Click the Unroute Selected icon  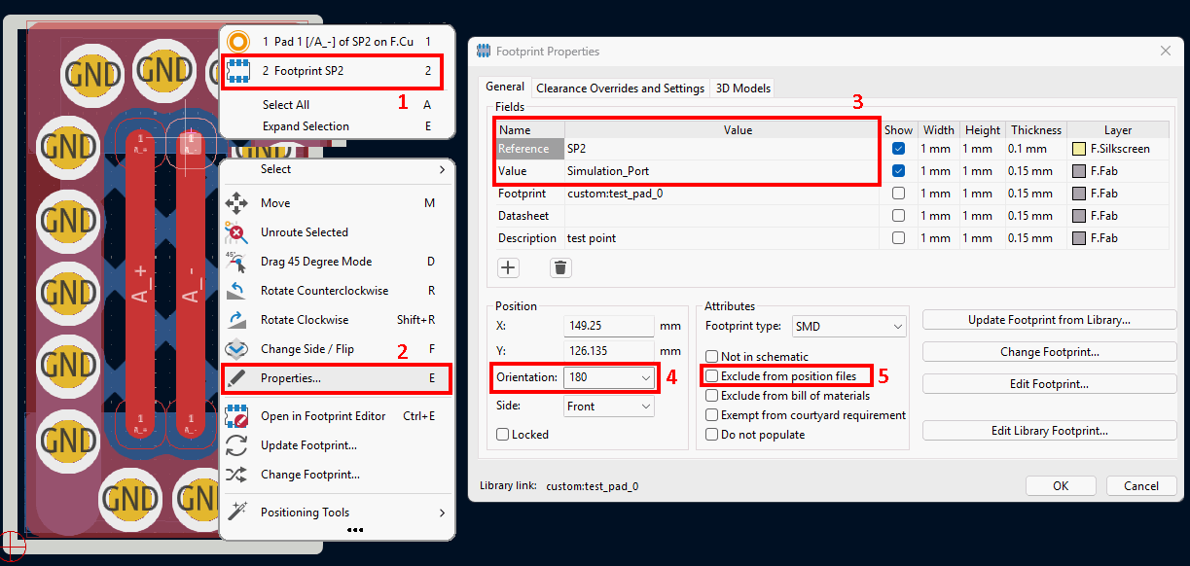coord(236,232)
